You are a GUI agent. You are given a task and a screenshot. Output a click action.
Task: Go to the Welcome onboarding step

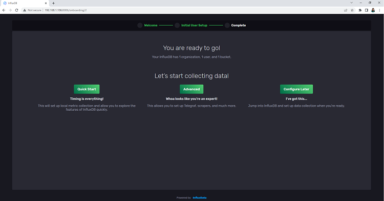pos(151,26)
